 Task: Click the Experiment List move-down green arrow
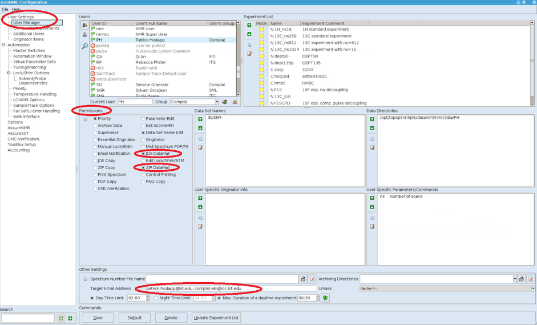(249, 34)
